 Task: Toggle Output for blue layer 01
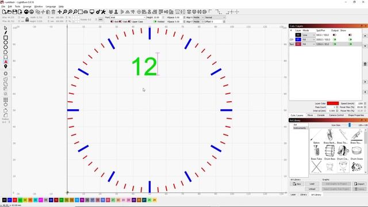coord(335,40)
